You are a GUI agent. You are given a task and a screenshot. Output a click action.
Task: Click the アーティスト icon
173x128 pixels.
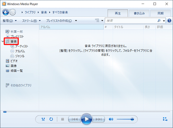pyautogui.click(x=12, y=46)
